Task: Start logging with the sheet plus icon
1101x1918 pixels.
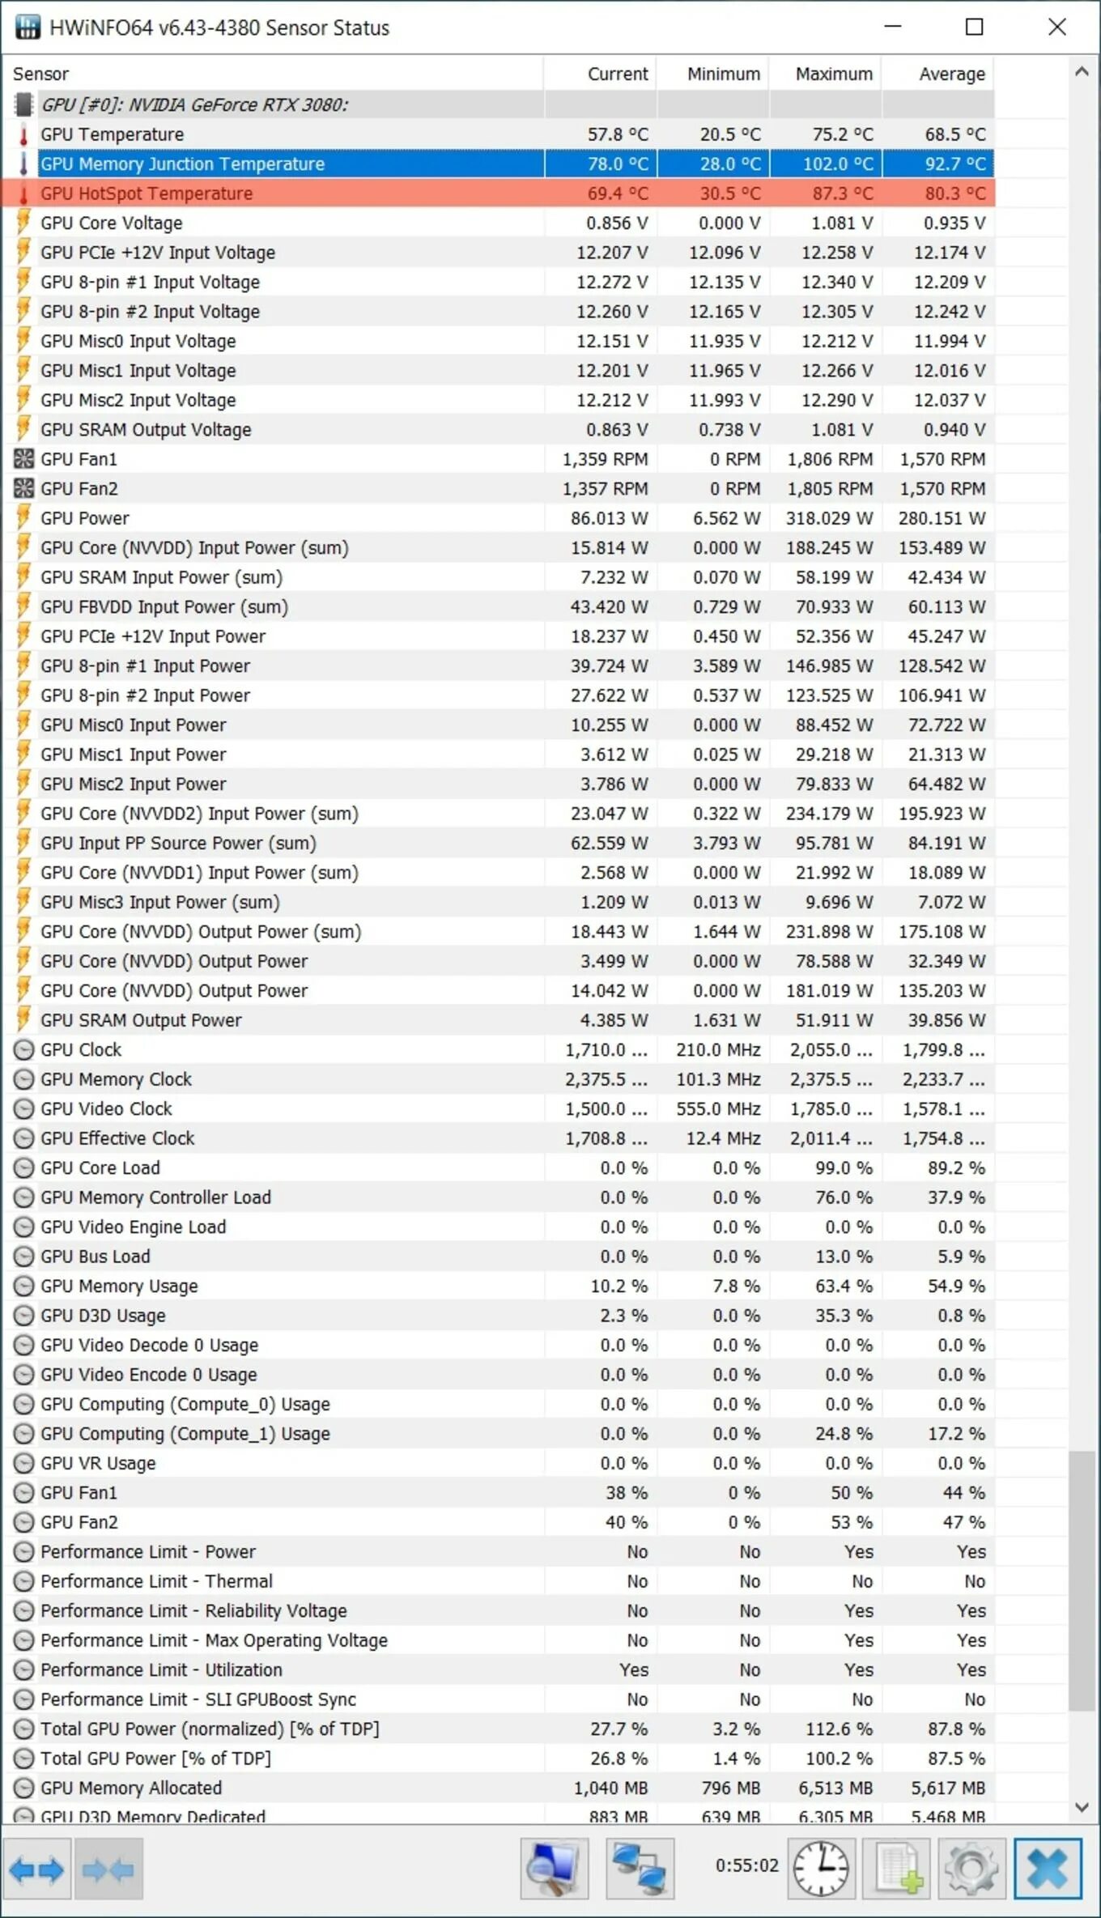Action: (897, 1869)
